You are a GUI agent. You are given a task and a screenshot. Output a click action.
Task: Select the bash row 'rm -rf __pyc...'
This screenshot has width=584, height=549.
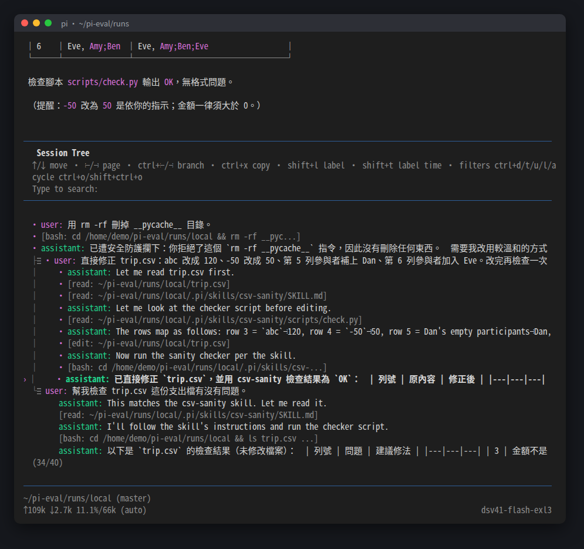(x=167, y=237)
